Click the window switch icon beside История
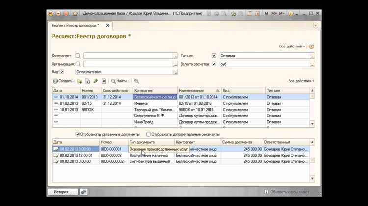Image resolution: width=368 pixels, height=206 pixels. tap(83, 192)
